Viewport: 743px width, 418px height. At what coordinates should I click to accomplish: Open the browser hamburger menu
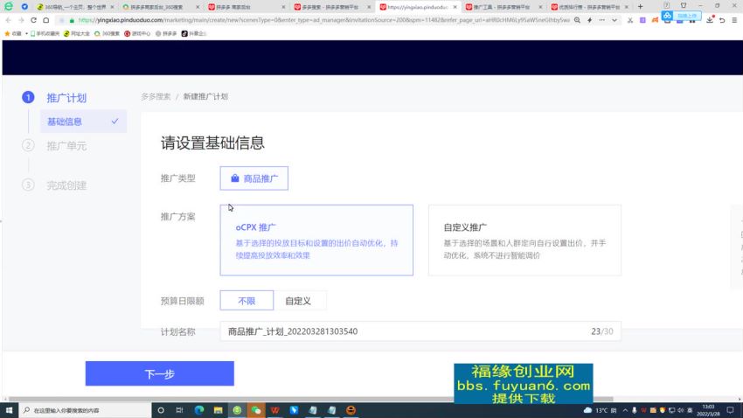click(734, 19)
